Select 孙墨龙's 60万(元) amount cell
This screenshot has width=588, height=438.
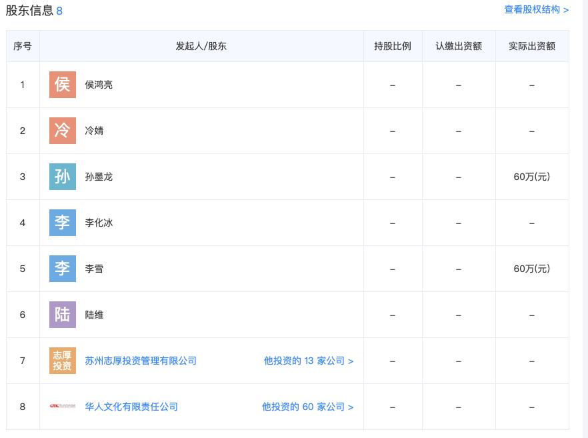coord(531,176)
